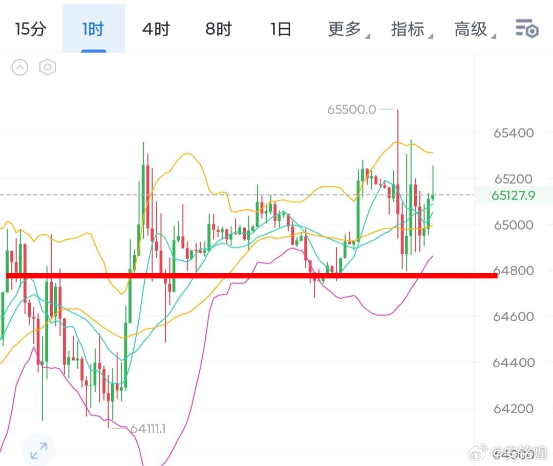
Task: Switch to the 4时 timeframe tab
Action: coord(156,29)
